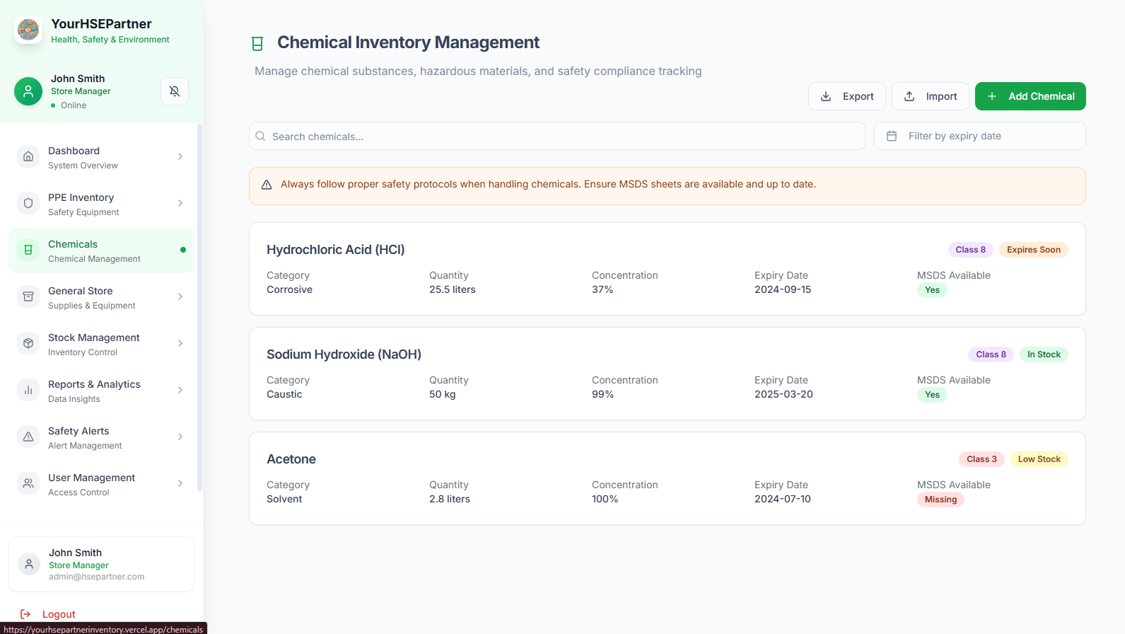Click the Safety Alerts warning triangle icon
The height and width of the screenshot is (634, 1125).
(x=28, y=437)
